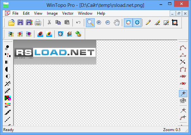
Task: Click the green gear settings icon
Action: 78,34
